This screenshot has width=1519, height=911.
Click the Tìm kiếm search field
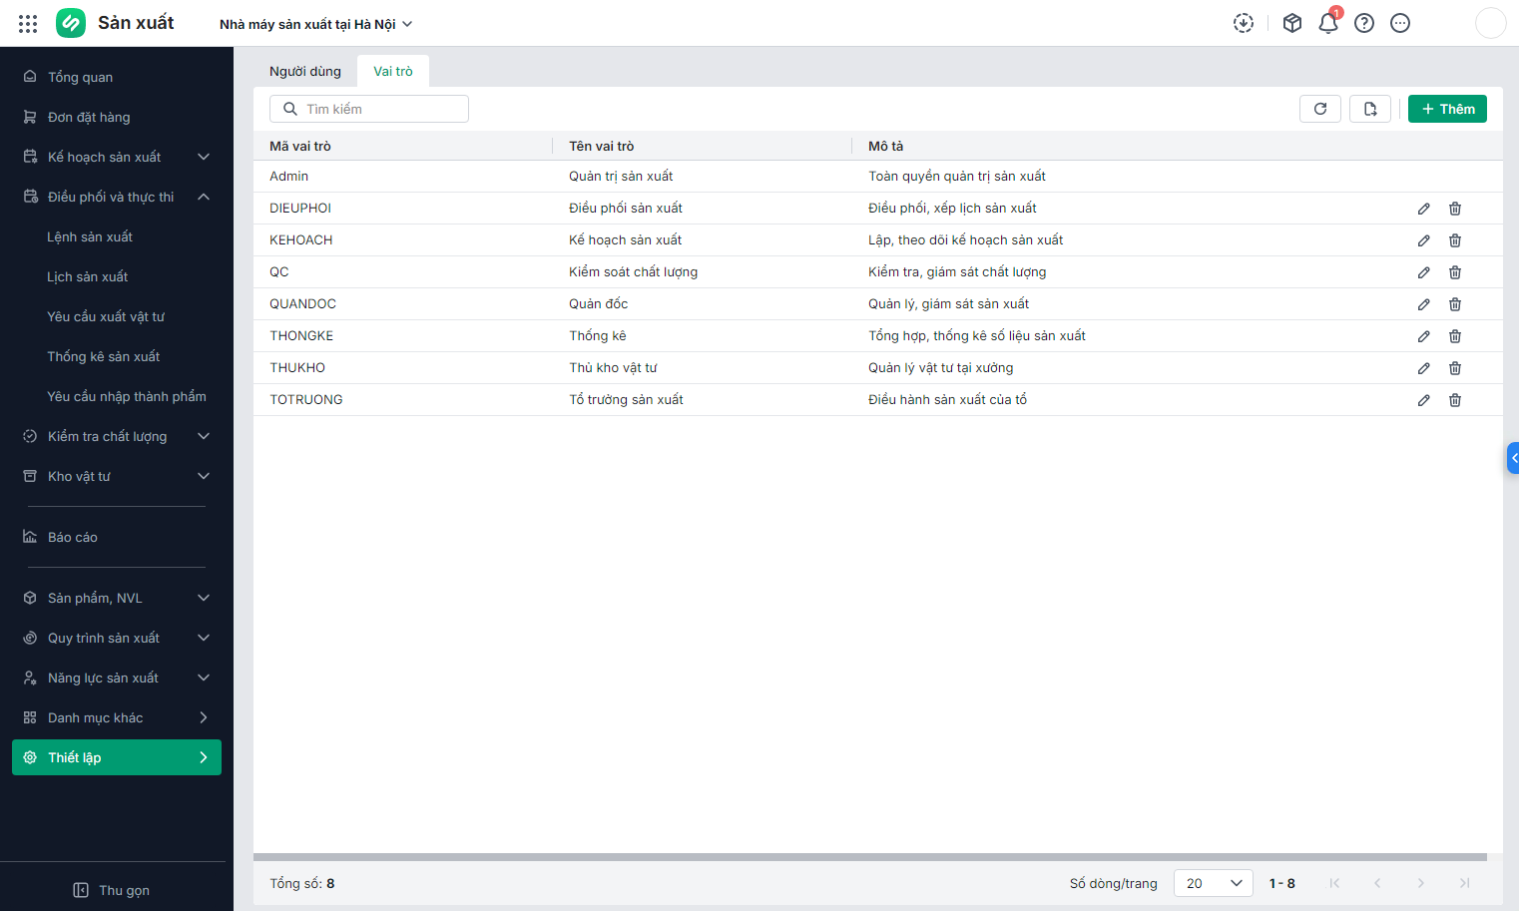[369, 109]
